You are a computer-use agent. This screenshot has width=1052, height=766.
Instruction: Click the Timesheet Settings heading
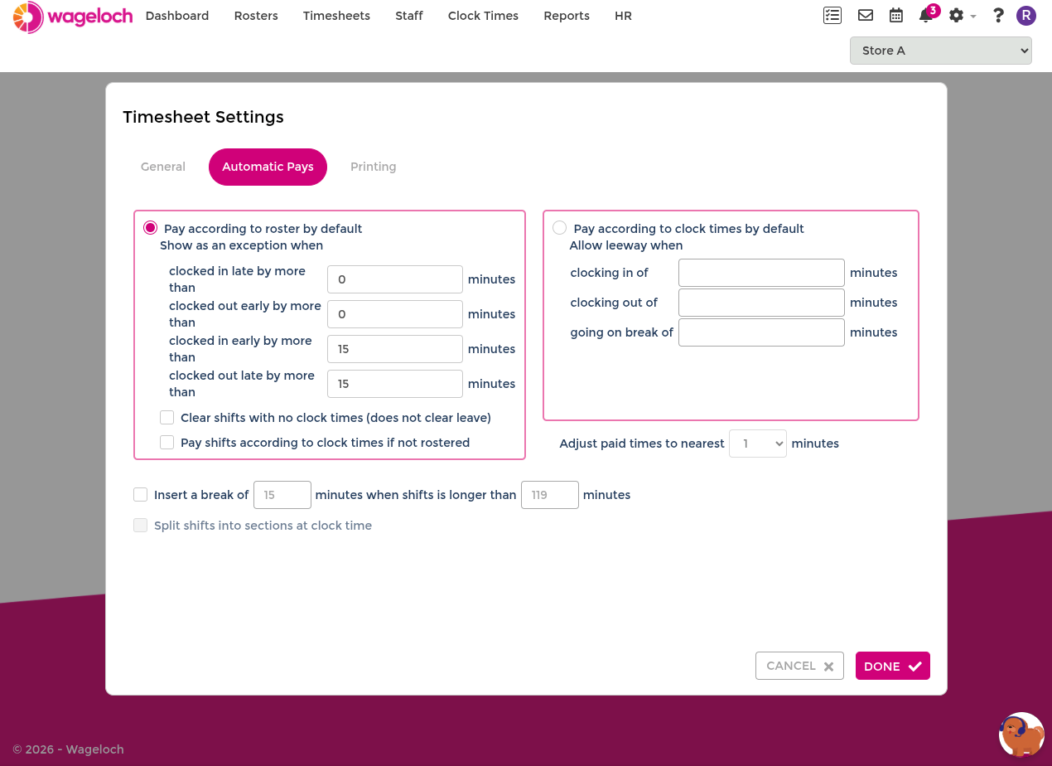pos(203,117)
